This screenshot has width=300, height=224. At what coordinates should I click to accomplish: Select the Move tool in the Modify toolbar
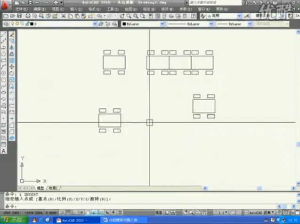(x=12, y=67)
